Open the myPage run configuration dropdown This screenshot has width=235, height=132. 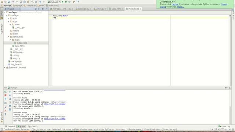click(x=54, y=2)
